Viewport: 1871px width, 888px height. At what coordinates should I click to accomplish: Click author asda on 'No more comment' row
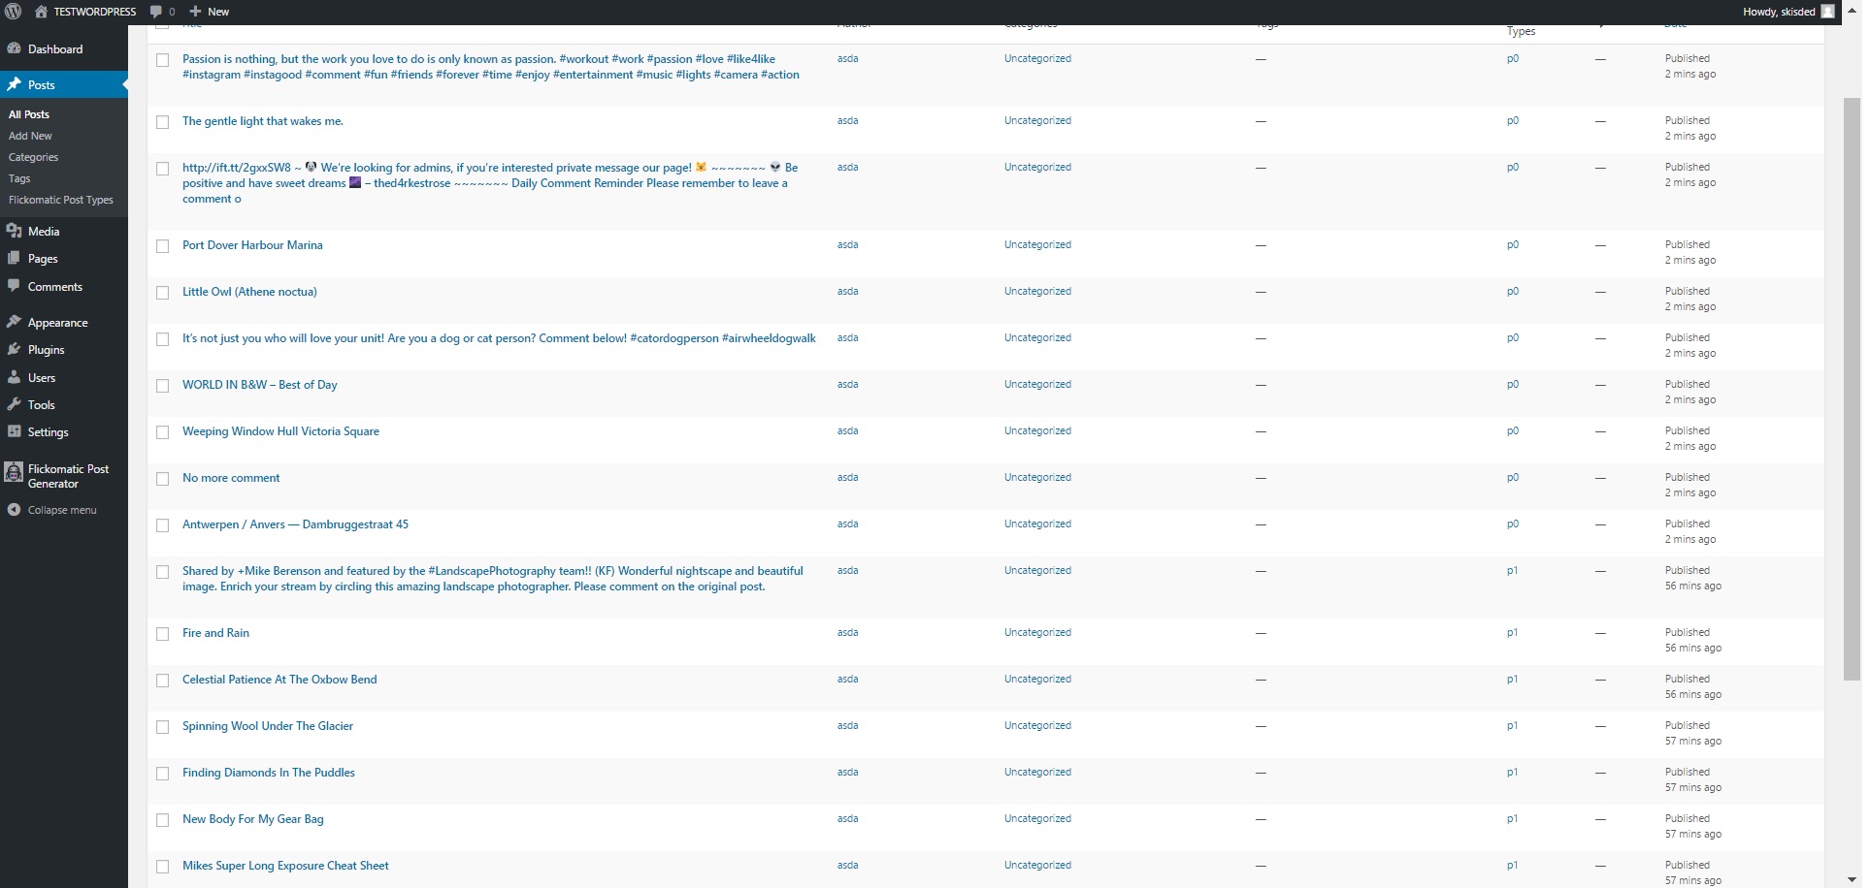pos(847,477)
